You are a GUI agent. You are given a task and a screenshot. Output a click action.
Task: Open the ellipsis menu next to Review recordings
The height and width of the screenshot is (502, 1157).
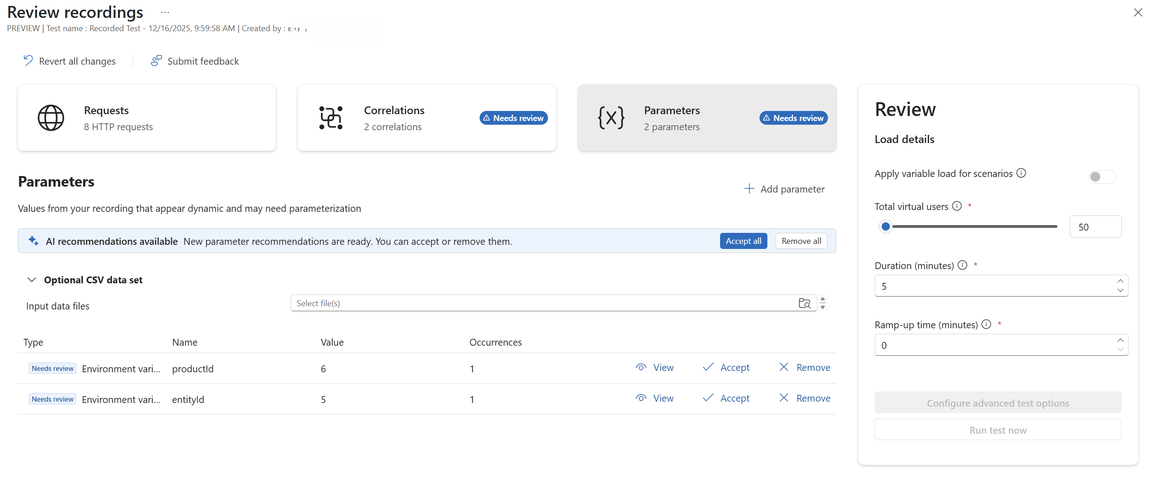pyautogui.click(x=165, y=12)
